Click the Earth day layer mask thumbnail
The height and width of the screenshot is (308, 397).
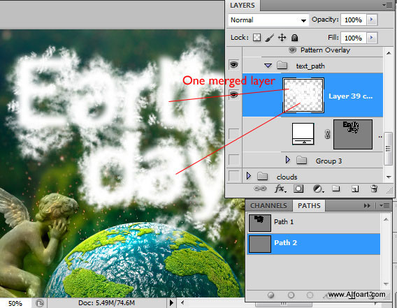click(x=353, y=134)
